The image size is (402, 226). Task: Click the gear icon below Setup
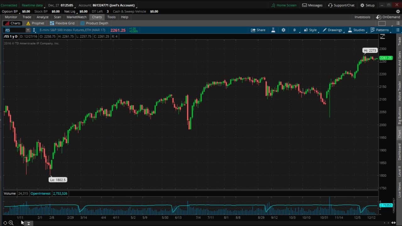point(398,11)
